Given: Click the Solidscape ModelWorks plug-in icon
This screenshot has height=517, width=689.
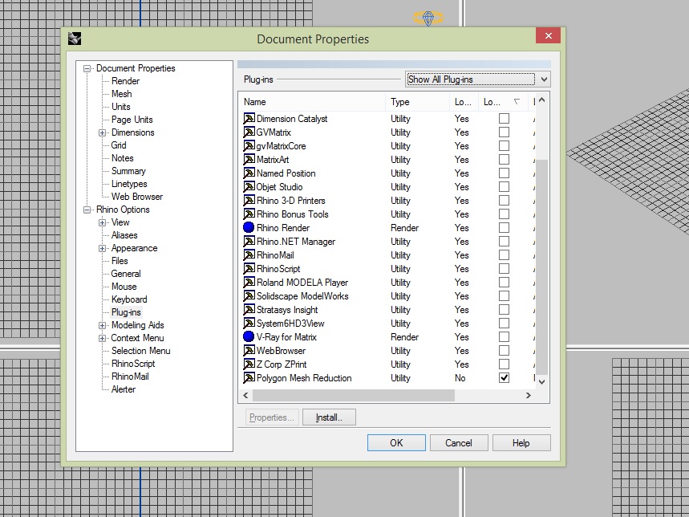Looking at the screenshot, I should click(x=249, y=296).
